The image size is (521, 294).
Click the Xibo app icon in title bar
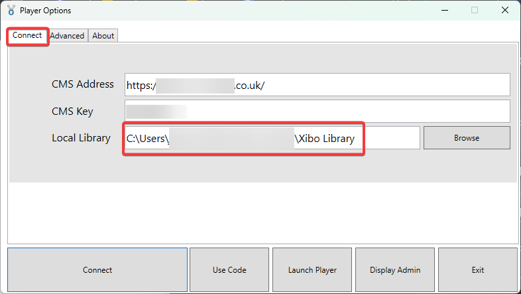(11, 11)
